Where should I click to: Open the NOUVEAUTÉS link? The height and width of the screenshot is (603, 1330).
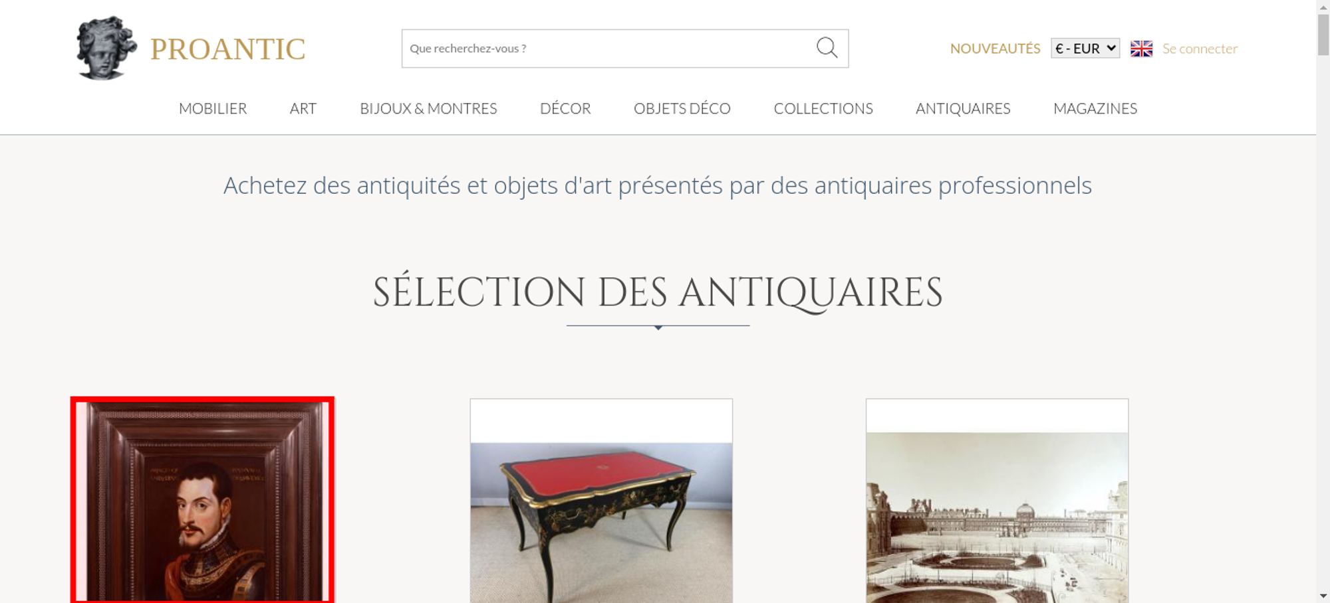pyautogui.click(x=995, y=48)
